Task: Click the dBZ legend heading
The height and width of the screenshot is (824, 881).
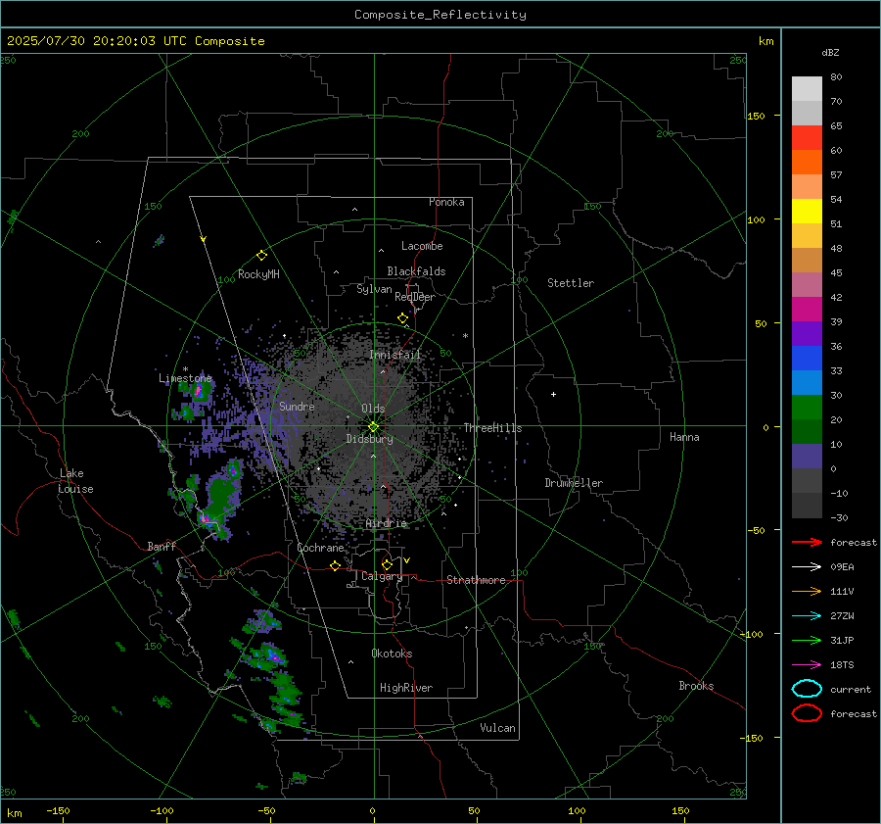Action: click(830, 53)
